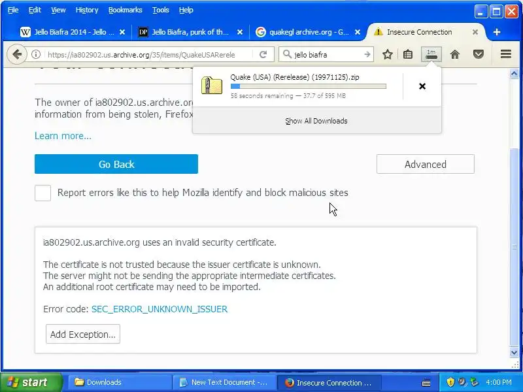Open the Edit menu
523x392 pixels.
[35, 10]
